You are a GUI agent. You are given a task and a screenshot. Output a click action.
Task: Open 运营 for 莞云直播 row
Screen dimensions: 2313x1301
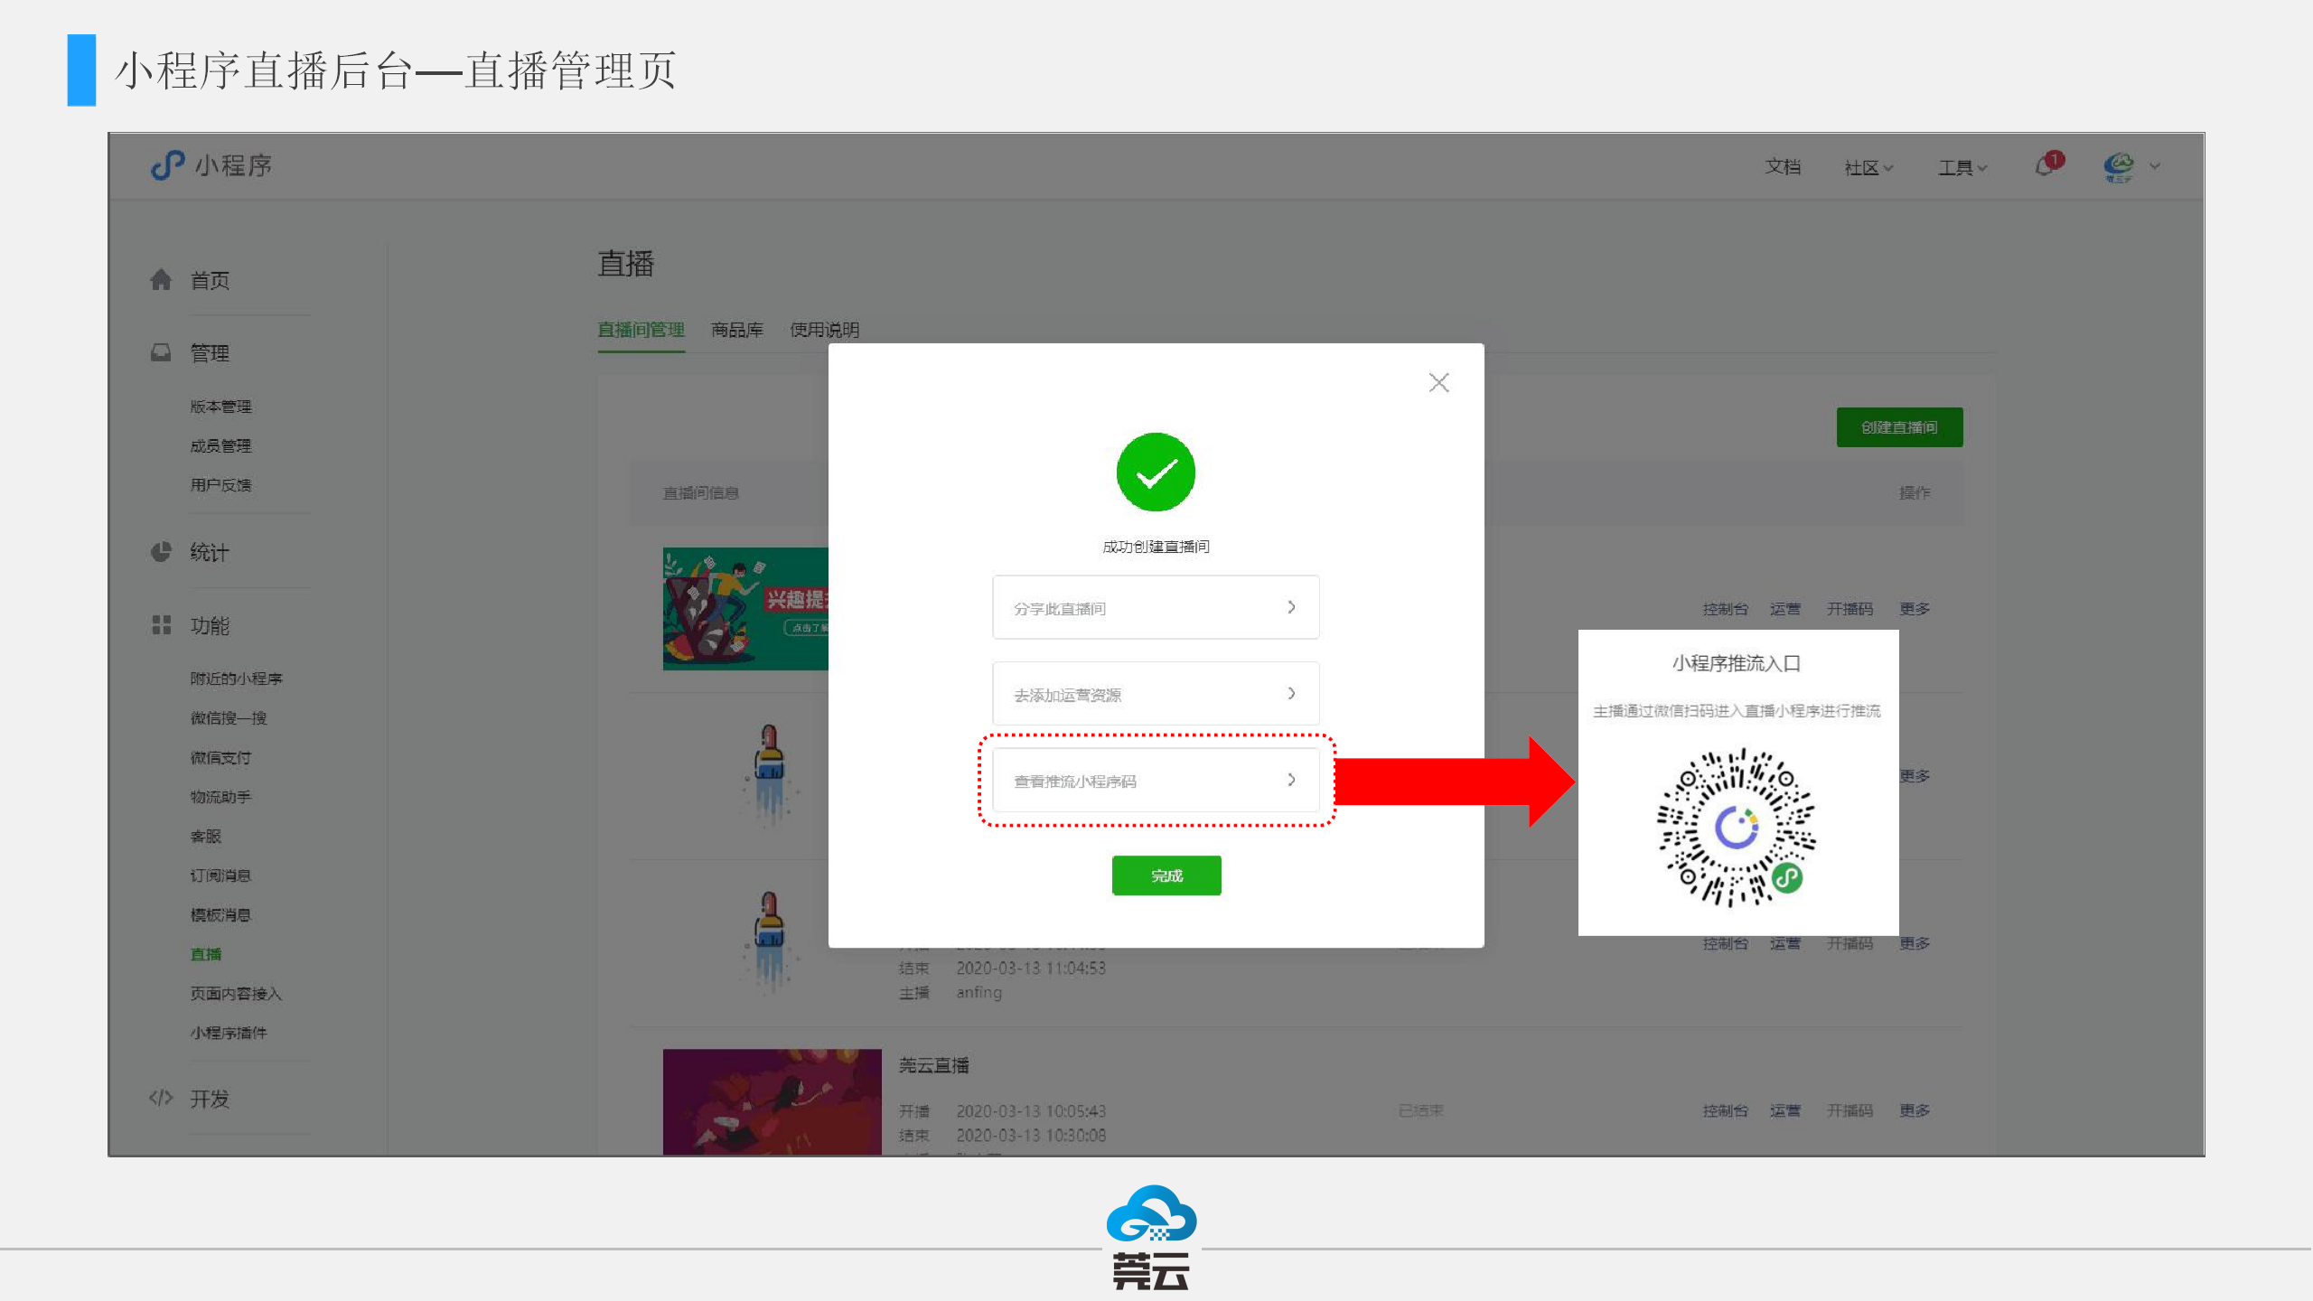[1784, 1110]
